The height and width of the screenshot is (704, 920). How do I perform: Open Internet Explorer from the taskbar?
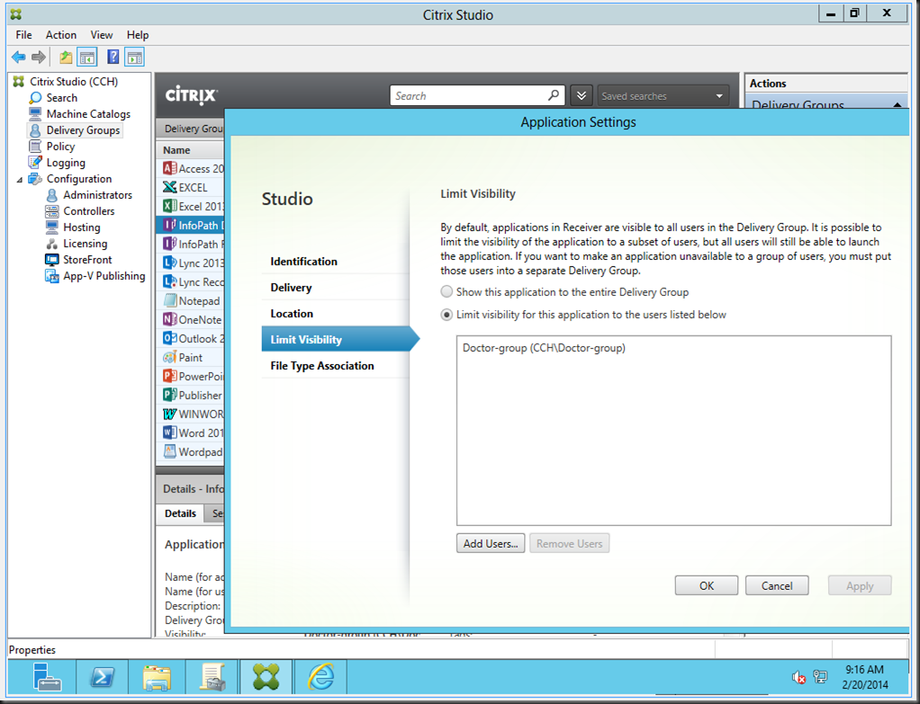321,676
